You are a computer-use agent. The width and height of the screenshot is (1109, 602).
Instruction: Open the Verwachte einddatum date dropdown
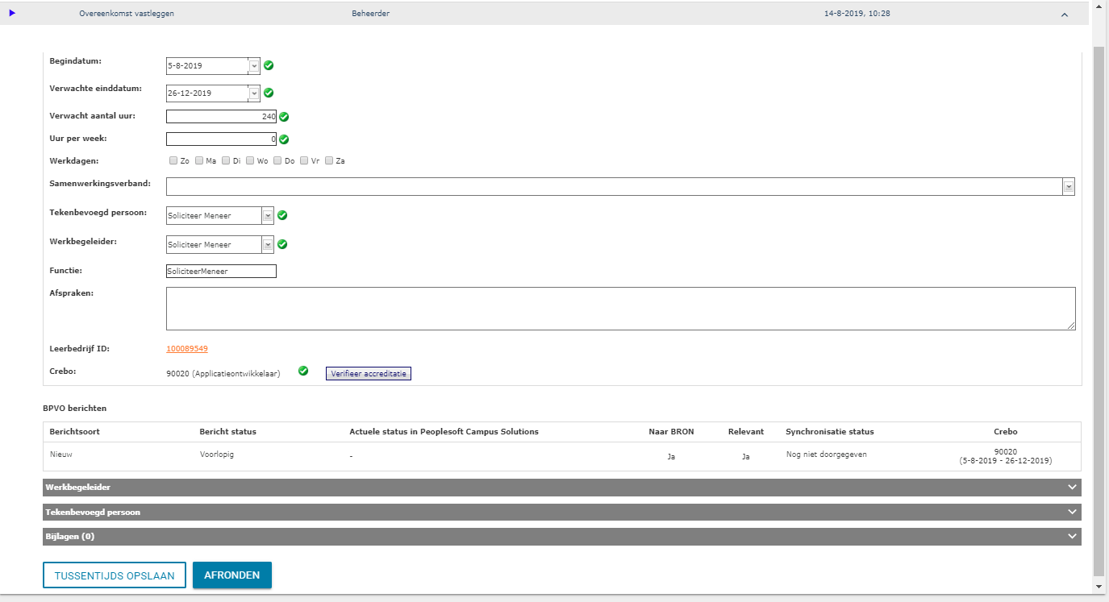pyautogui.click(x=254, y=93)
